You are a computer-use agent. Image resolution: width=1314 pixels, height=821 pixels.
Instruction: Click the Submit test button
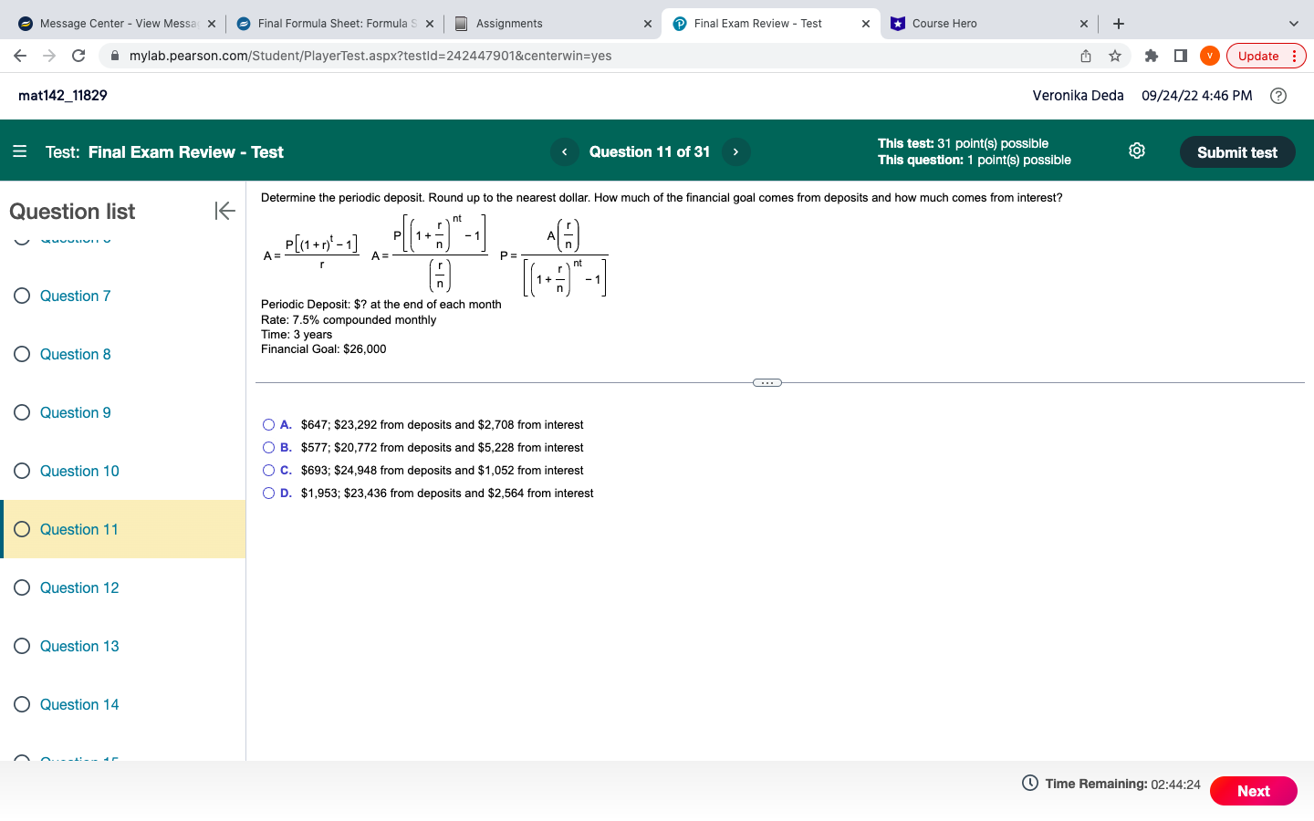[x=1237, y=152]
